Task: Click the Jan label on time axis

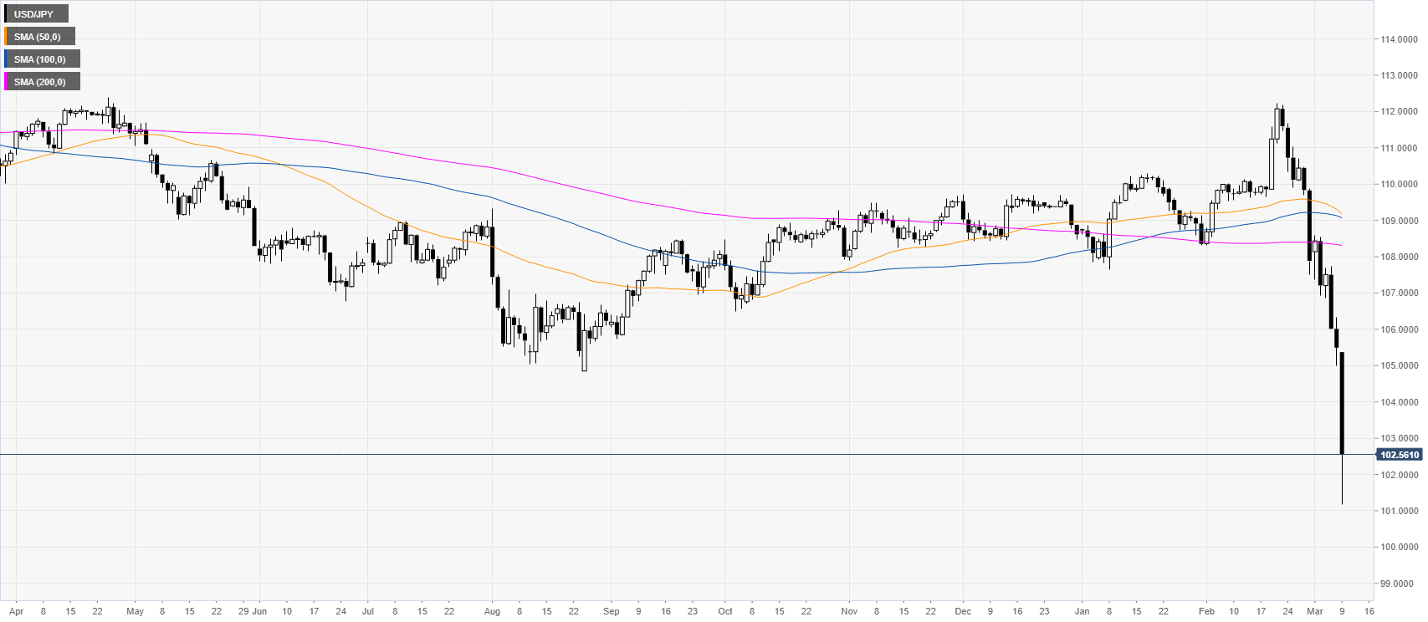Action: point(1082,611)
